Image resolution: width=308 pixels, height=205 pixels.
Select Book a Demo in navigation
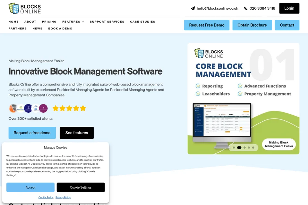[60, 29]
